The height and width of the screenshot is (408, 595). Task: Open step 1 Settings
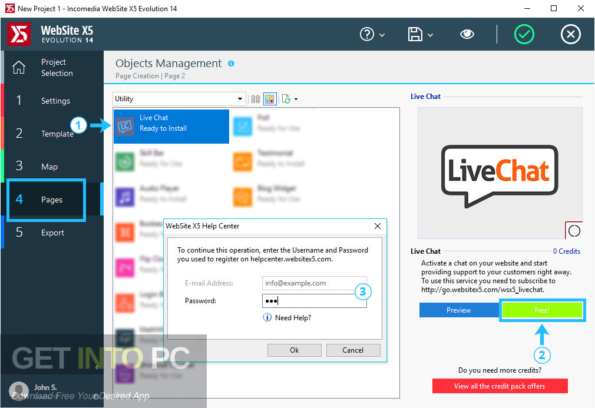coord(52,101)
